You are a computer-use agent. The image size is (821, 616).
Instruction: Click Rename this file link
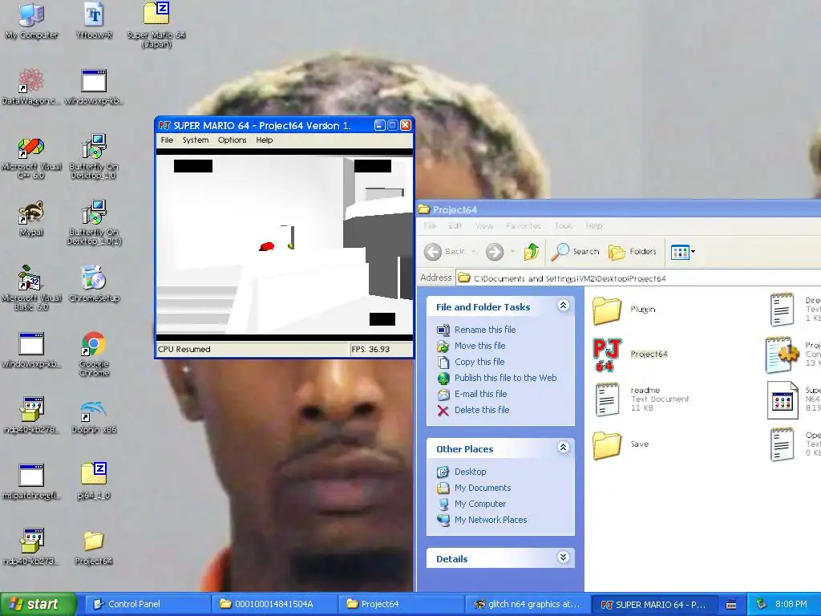tap(485, 330)
